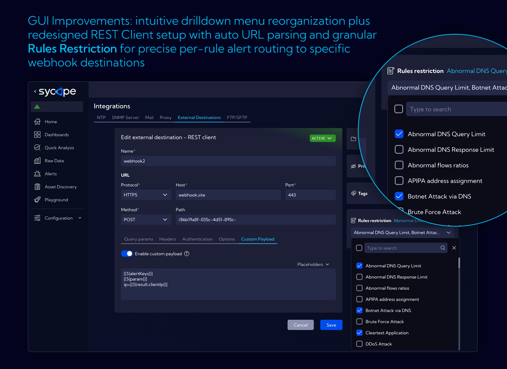Click the Name field containing webhook2

228,161
